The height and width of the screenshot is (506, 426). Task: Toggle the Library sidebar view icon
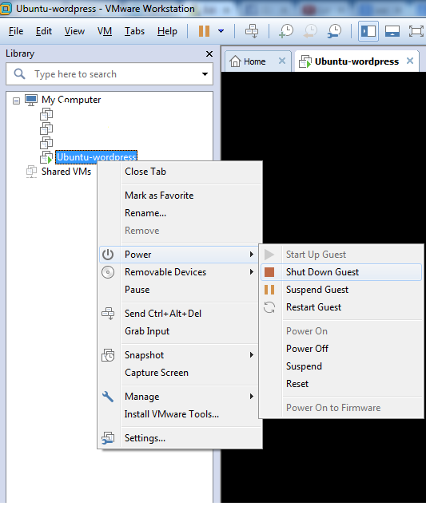[x=368, y=31]
